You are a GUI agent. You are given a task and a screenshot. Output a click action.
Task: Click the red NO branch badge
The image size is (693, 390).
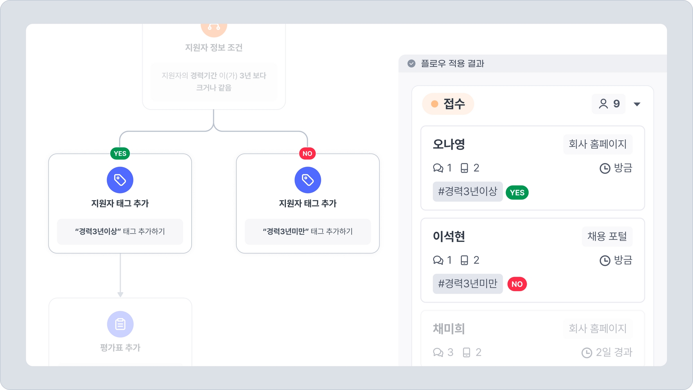307,154
